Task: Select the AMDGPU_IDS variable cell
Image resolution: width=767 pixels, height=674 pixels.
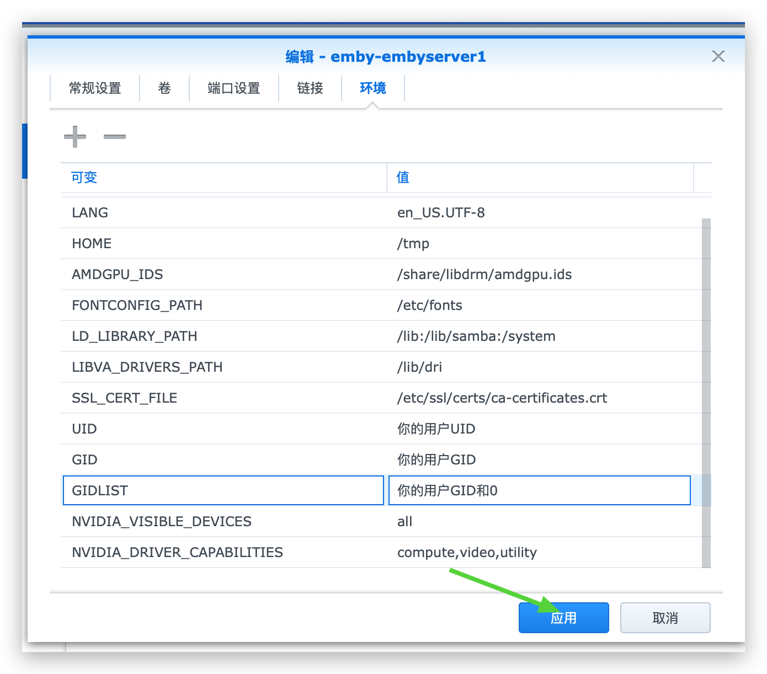Action: tap(223, 275)
